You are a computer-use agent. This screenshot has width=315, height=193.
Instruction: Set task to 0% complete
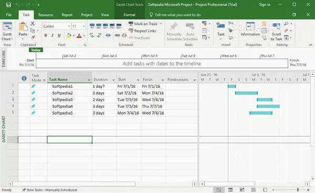pyautogui.click(x=92, y=26)
